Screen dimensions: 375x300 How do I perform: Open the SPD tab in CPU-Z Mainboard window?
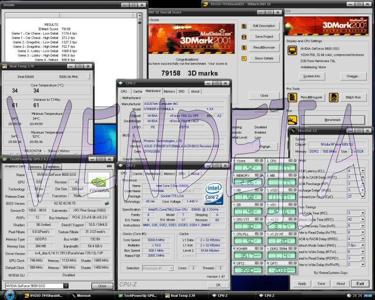(181, 91)
